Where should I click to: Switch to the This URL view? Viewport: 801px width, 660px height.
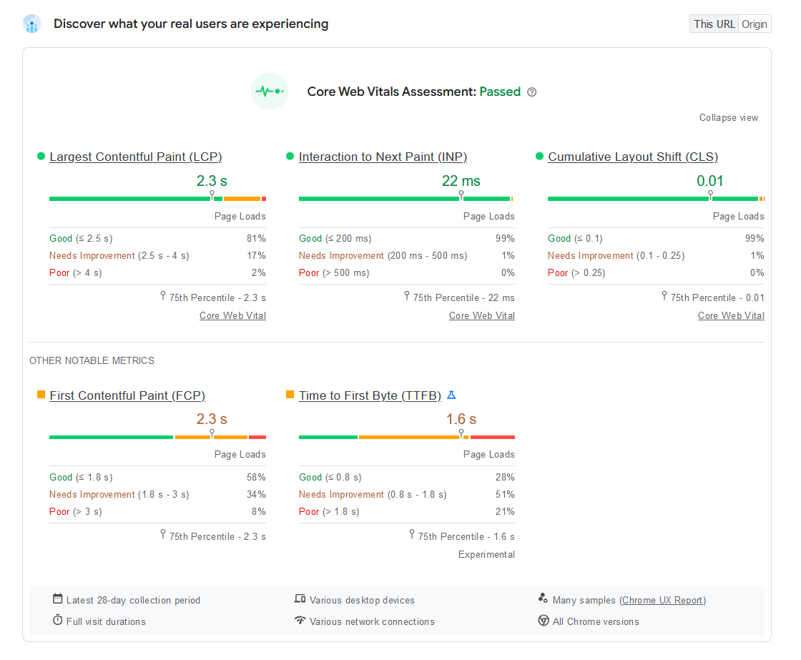coord(714,24)
